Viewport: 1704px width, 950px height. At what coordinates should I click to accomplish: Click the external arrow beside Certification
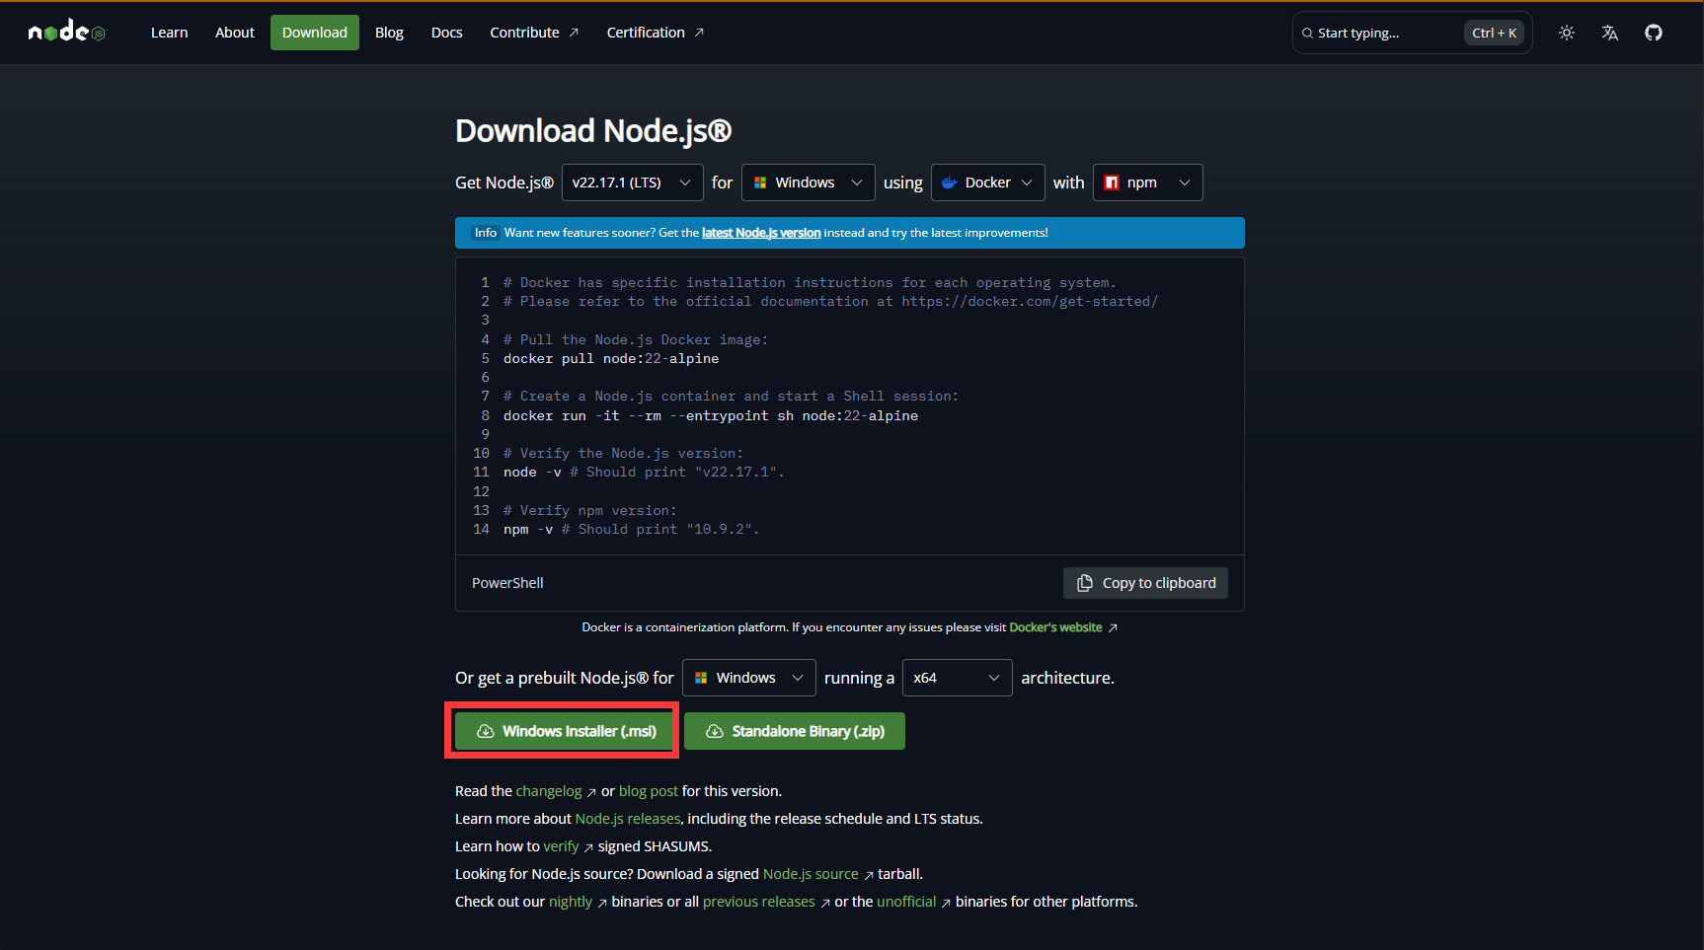coord(699,33)
